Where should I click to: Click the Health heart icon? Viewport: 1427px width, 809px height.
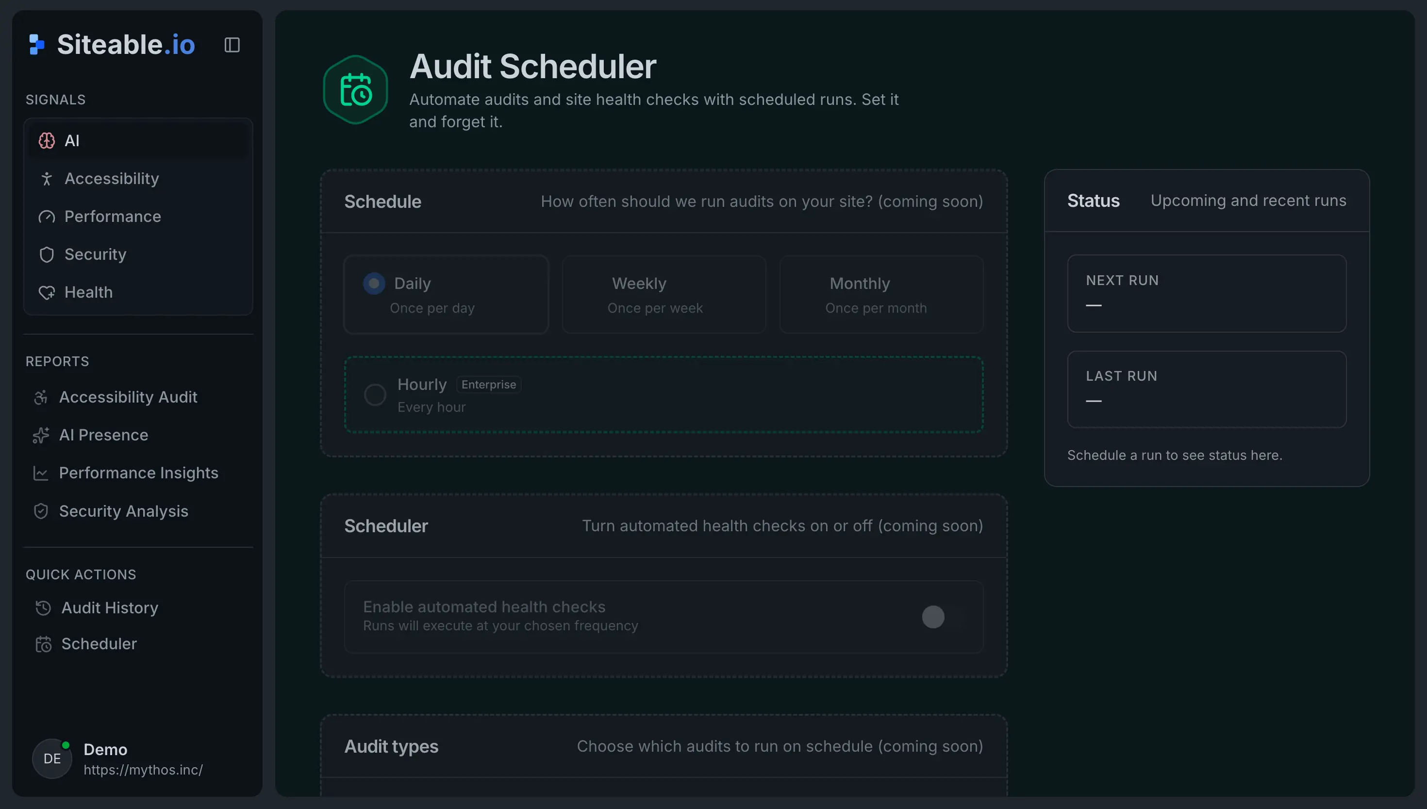[x=47, y=292]
